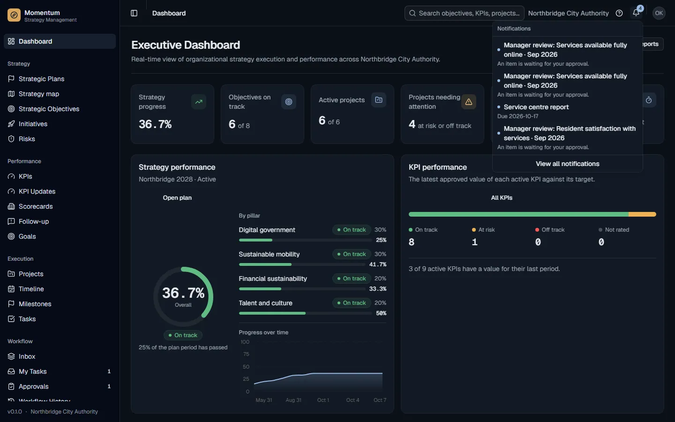Viewport: 675px width, 422px height.
Task: Open the help question mark icon
Action: 619,13
